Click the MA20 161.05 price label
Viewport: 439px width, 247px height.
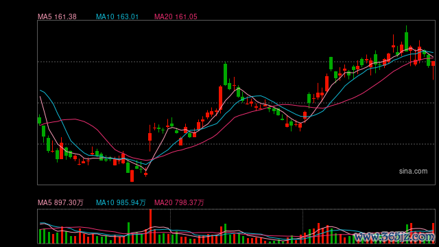coord(176,16)
